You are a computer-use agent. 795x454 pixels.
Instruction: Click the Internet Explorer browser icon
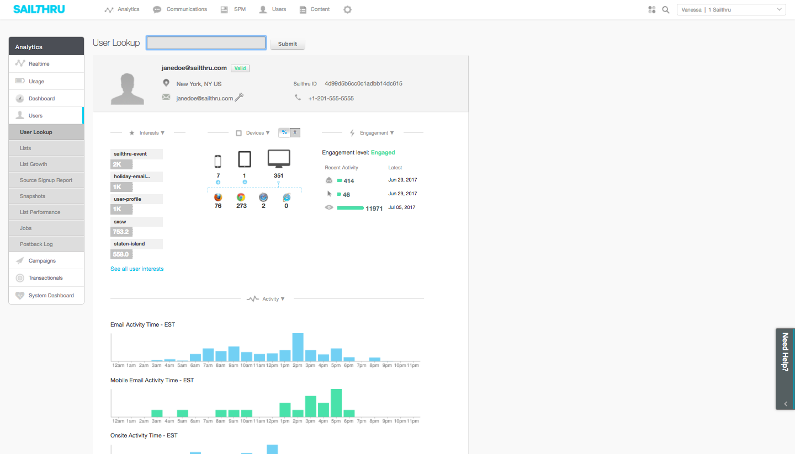[286, 197]
